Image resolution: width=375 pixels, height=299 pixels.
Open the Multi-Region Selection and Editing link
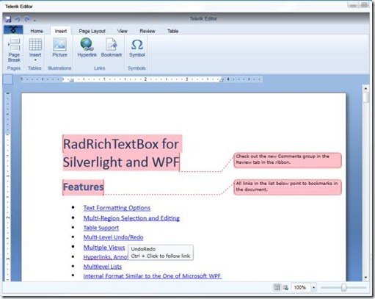131,218
